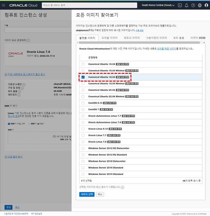Image resolution: width=210 pixels, height=216 pixels.
Task: Click 구획 변경 link
Action: click(139, 30)
